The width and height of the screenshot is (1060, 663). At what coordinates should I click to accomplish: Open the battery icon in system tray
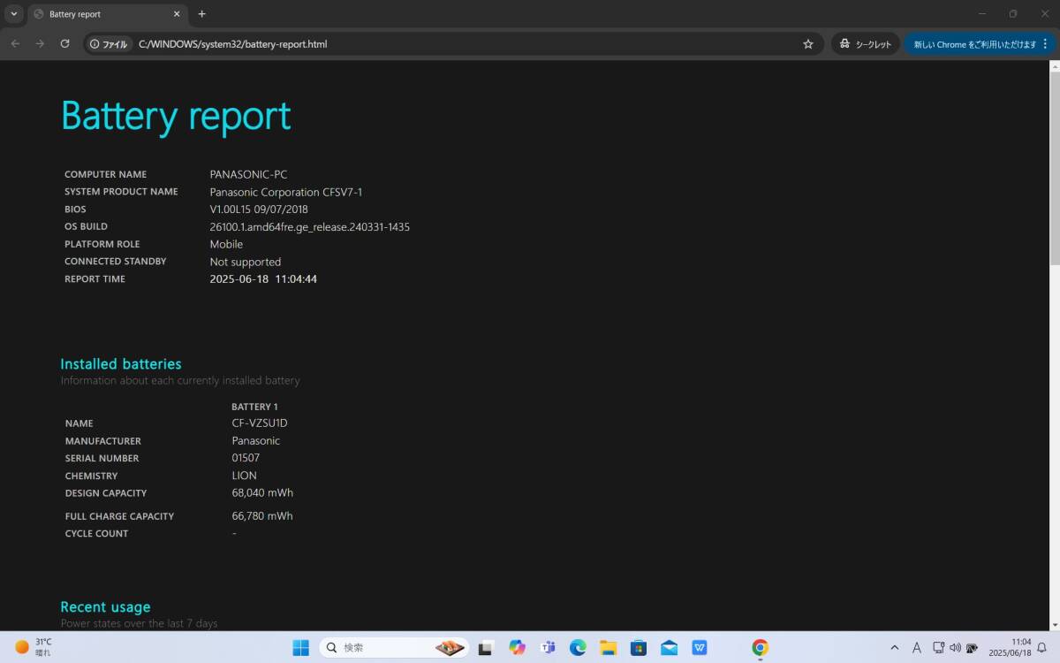tap(972, 647)
